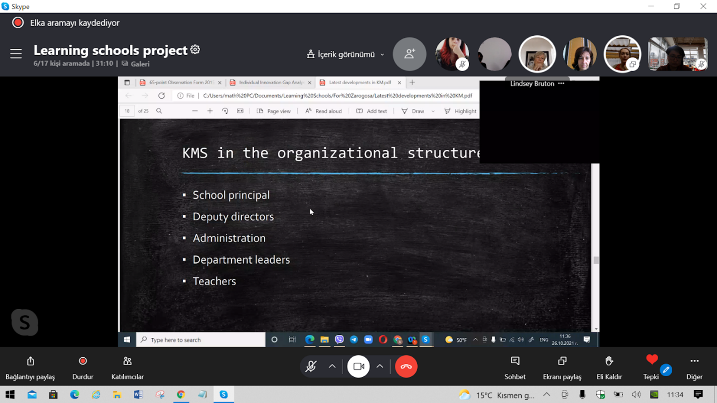Open the hamburger menu beside the call title
This screenshot has height=403, width=717.
16,53
